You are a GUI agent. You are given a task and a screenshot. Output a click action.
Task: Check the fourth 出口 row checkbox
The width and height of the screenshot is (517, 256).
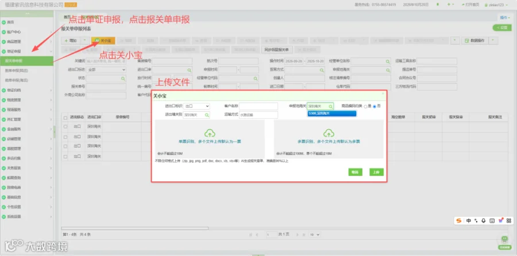tap(65, 157)
